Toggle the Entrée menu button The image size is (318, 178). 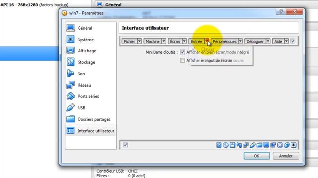coord(197,41)
